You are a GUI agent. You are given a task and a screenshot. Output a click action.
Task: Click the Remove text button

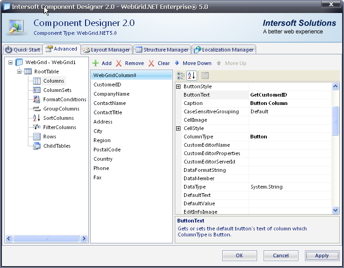click(134, 63)
